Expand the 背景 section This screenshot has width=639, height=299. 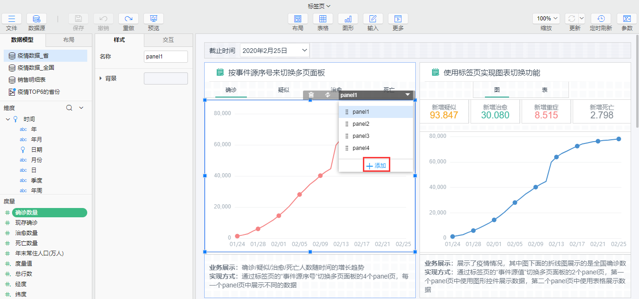point(101,78)
